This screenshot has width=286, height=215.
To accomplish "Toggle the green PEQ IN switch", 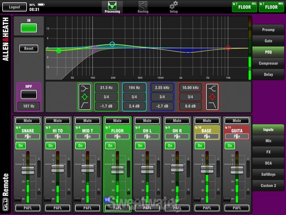I will (x=29, y=28).
